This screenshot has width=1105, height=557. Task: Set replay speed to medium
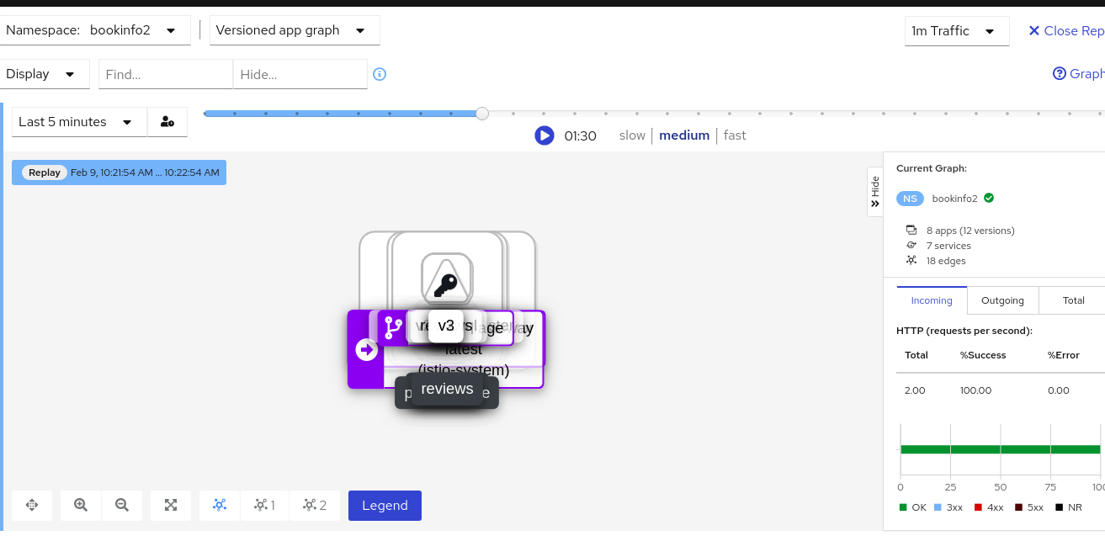[x=684, y=135]
